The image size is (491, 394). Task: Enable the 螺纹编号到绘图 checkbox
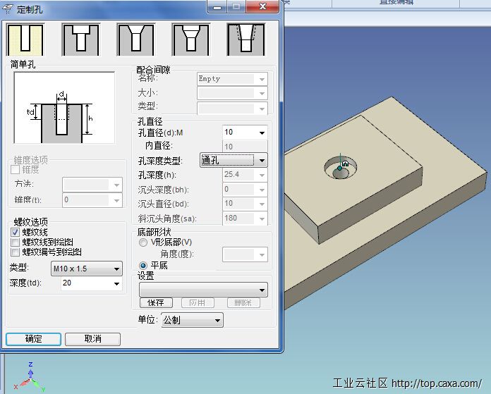(x=16, y=252)
